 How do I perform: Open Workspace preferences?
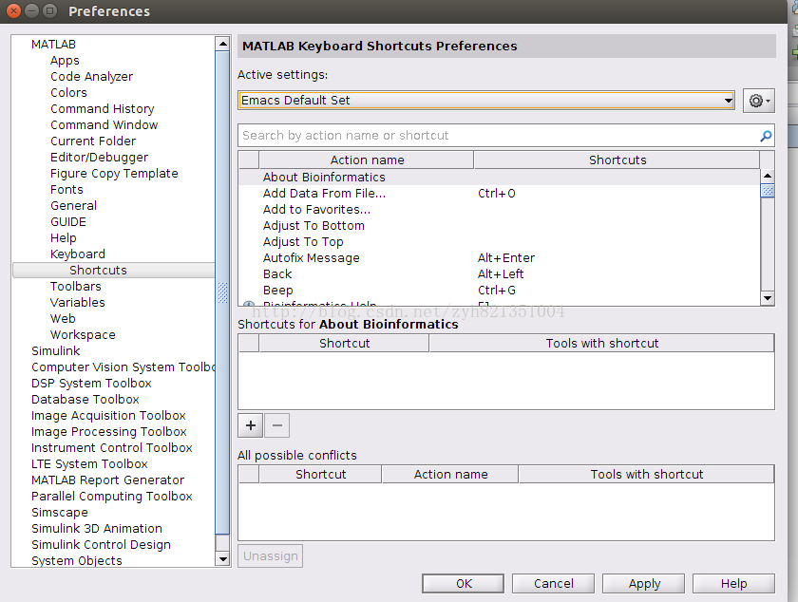pos(83,335)
